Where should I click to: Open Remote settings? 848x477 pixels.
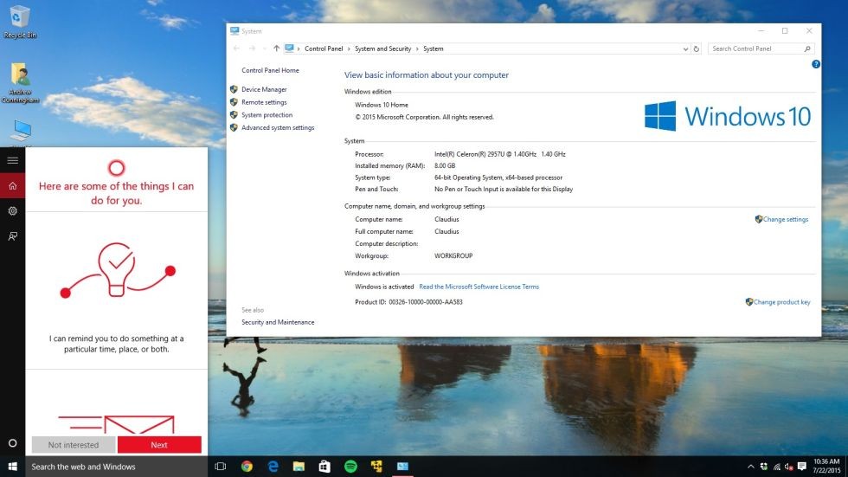point(264,102)
